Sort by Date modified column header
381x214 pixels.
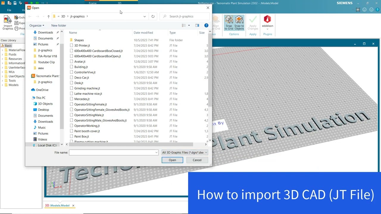click(143, 33)
